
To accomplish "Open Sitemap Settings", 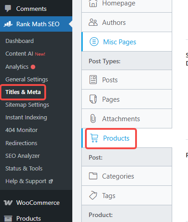I will (27, 105).
